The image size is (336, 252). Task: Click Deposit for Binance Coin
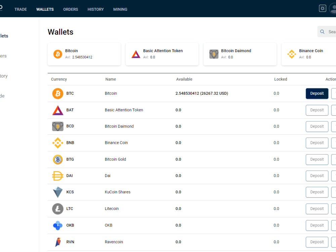click(317, 143)
